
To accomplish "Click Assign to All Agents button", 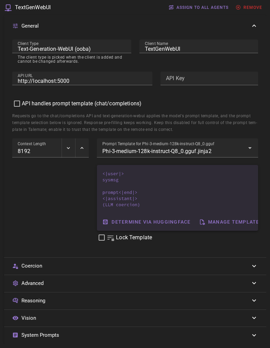I will pyautogui.click(x=199, y=7).
